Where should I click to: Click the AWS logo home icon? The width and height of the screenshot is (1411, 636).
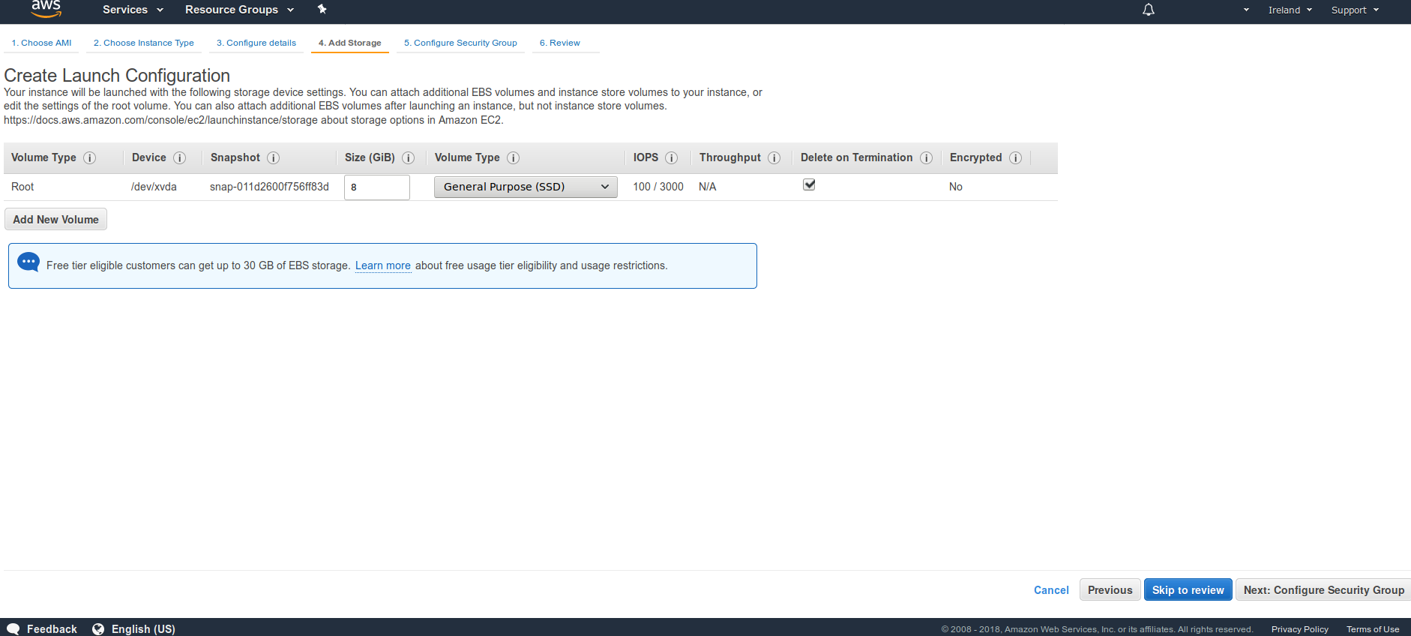coord(46,8)
